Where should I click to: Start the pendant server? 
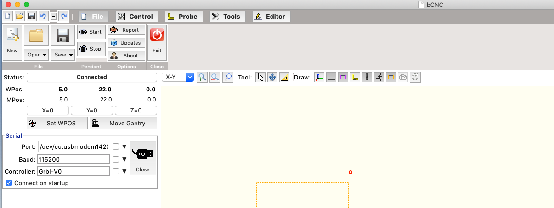pyautogui.click(x=91, y=32)
